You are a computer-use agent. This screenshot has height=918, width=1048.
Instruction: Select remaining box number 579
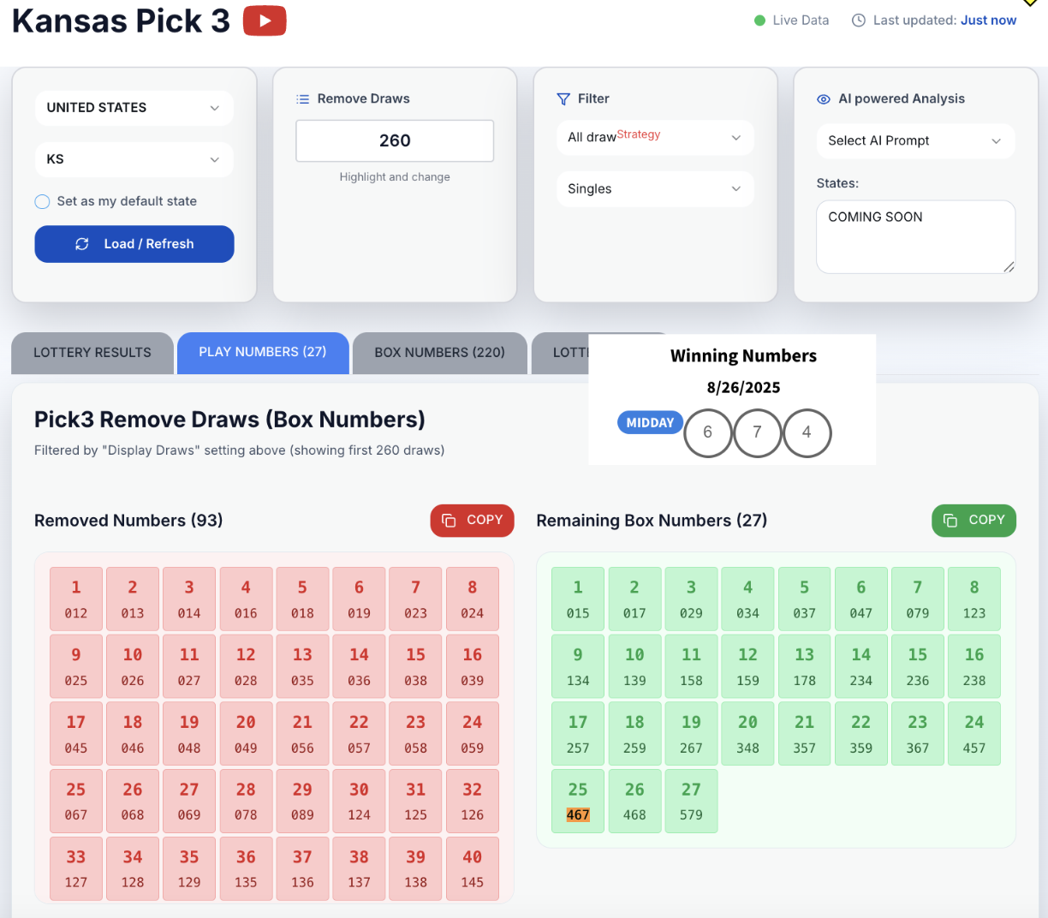(x=691, y=802)
